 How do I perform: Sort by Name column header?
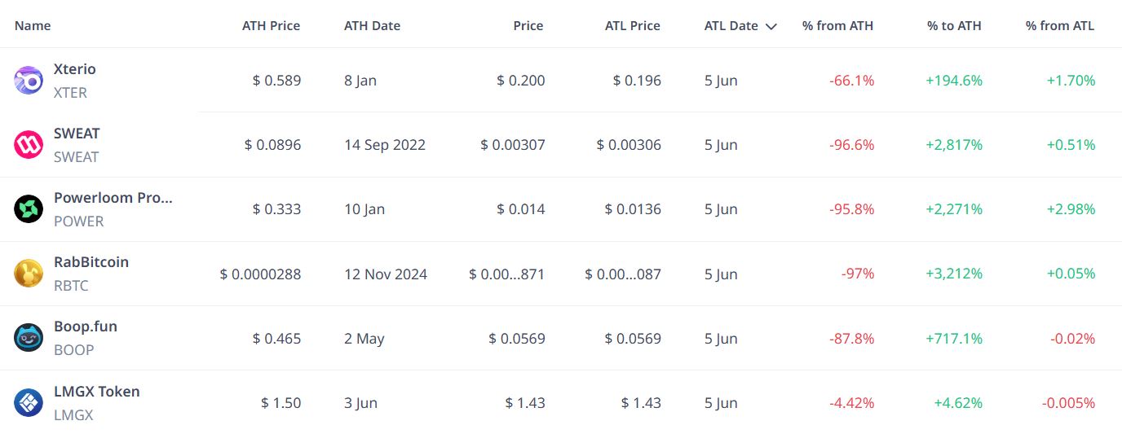click(x=33, y=26)
